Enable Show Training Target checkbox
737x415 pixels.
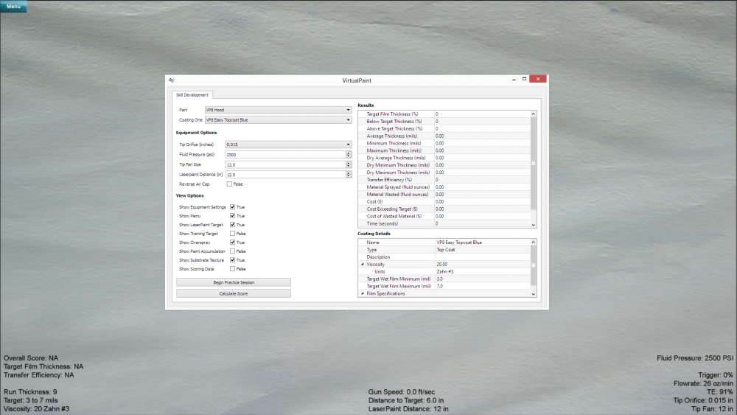pos(232,234)
